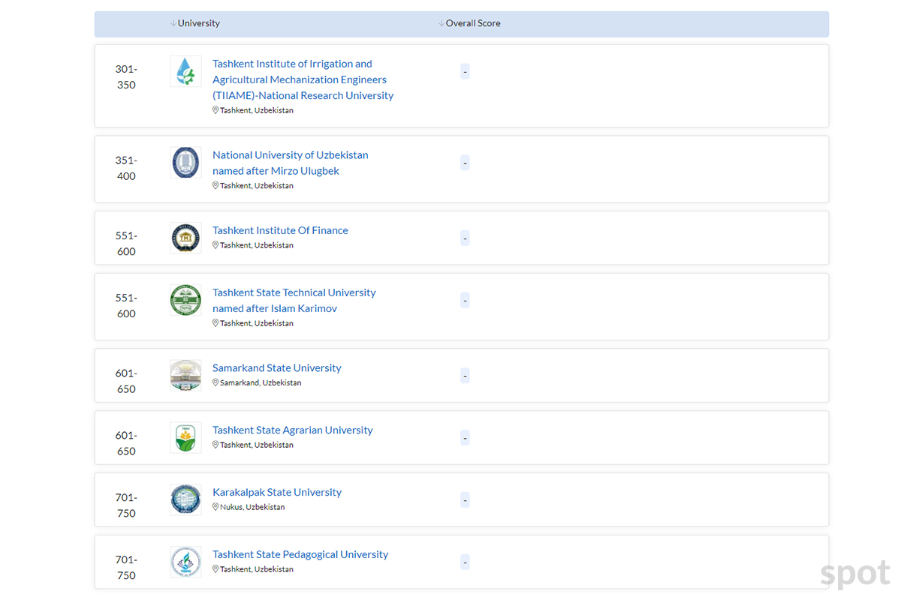Click 'Samarkand, Uzbekistan' location text

261,382
